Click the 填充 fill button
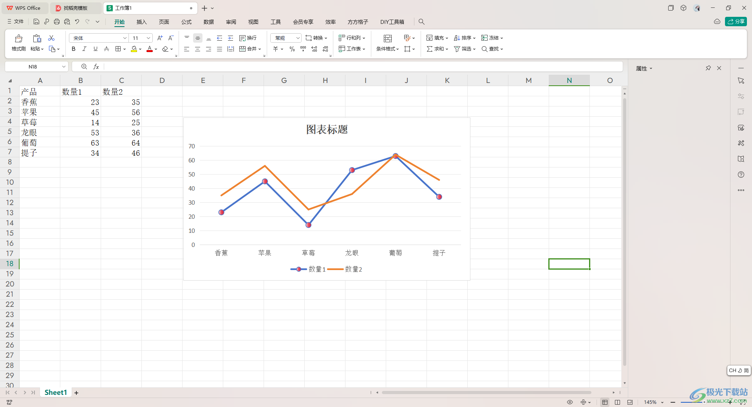Image resolution: width=752 pixels, height=407 pixels. point(437,38)
